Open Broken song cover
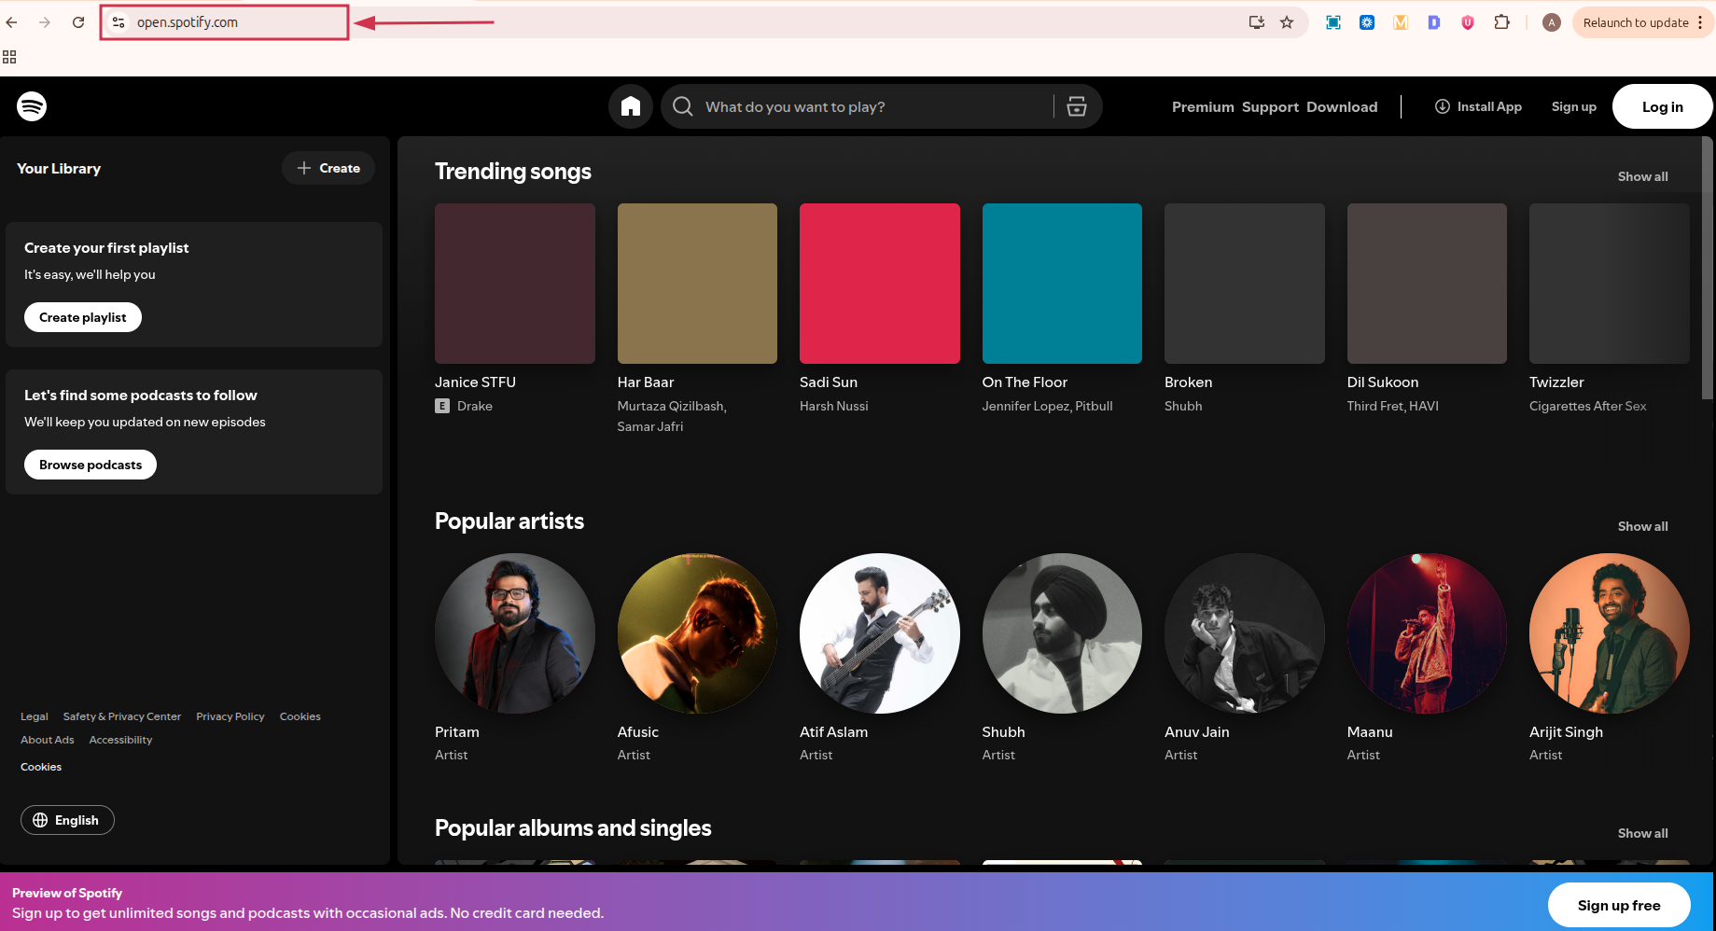 (1245, 284)
